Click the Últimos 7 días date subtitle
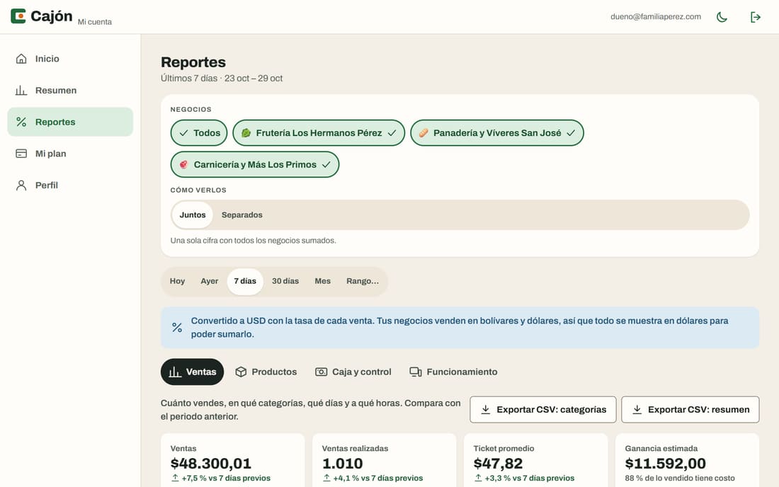This screenshot has width=779, height=487. point(222,78)
